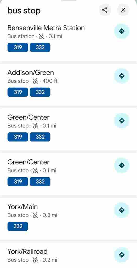This screenshot has width=137, height=268.
Task: Close the bus stop results panel
Action: 123,10
